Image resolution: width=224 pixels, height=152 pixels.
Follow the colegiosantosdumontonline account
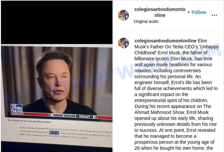199,12
